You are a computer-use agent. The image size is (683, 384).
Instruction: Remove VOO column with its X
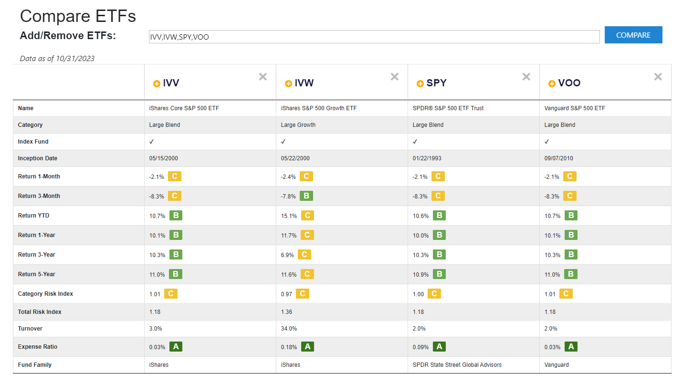(x=658, y=77)
